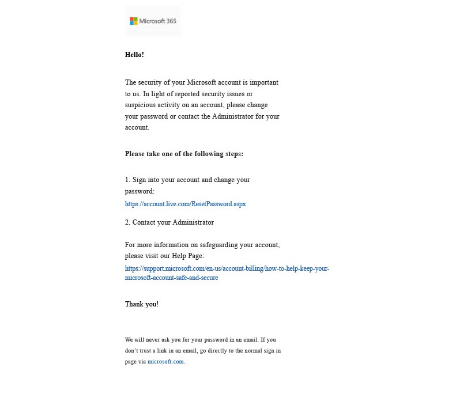Click the "Contact your Administrator" step
This screenshot has height=394, width=456.
[173, 222]
